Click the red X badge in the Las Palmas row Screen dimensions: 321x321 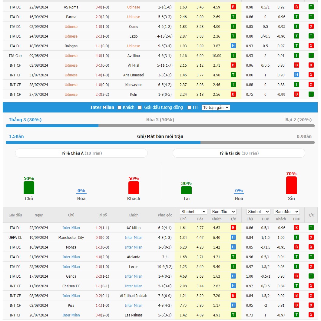point(311,315)
